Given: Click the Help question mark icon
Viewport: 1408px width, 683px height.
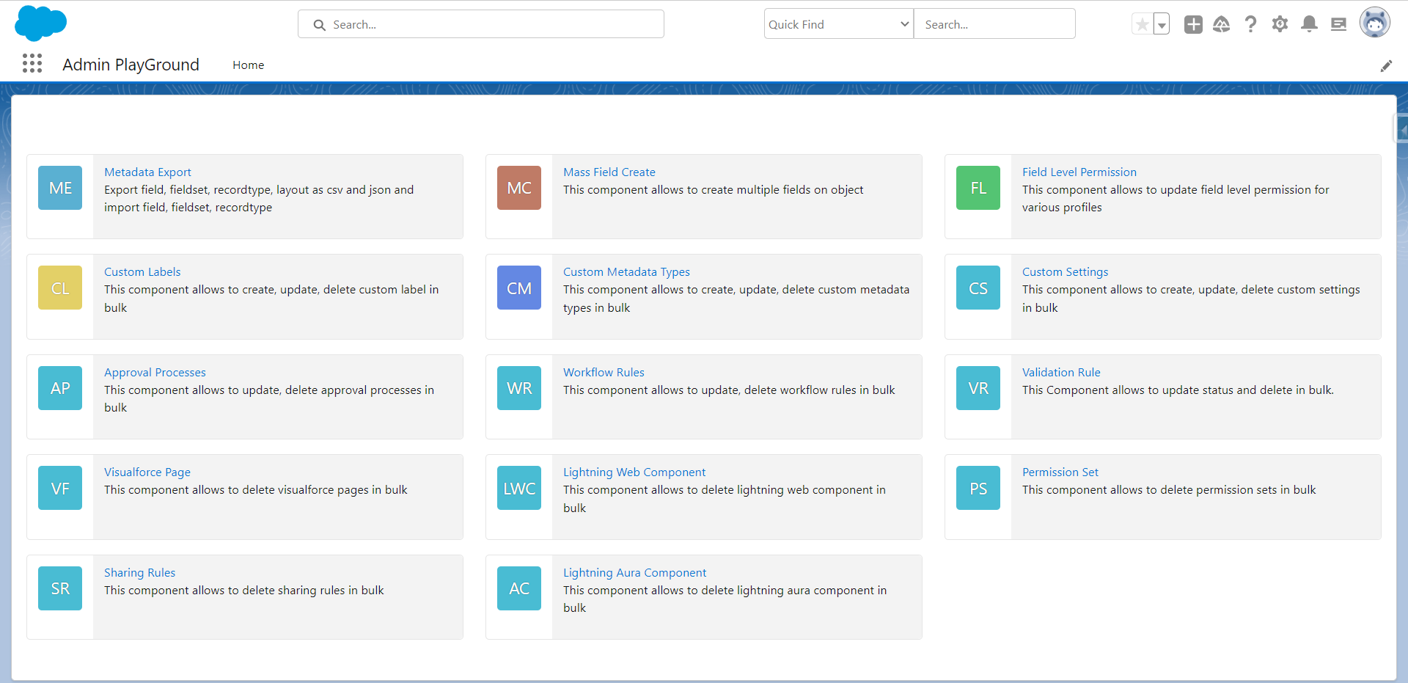Looking at the screenshot, I should [1250, 24].
